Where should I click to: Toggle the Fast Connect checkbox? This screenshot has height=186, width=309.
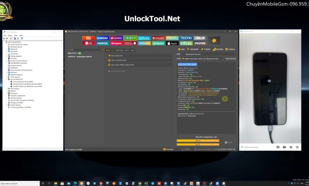(x=230, y=59)
